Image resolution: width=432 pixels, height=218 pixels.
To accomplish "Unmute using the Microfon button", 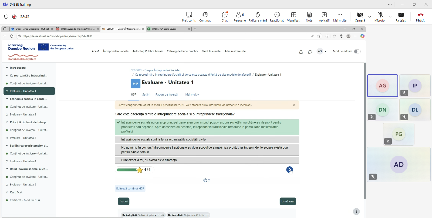I will 380,17.
